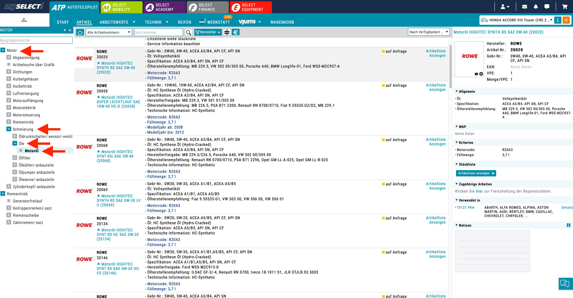Open the shopping cart icon
573x298 pixels.
[565, 7]
